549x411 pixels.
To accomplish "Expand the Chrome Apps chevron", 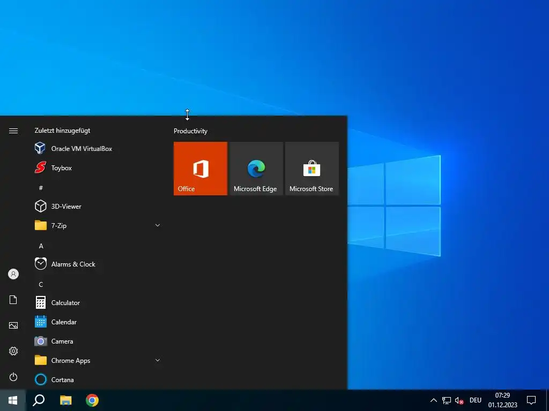I will [158, 360].
